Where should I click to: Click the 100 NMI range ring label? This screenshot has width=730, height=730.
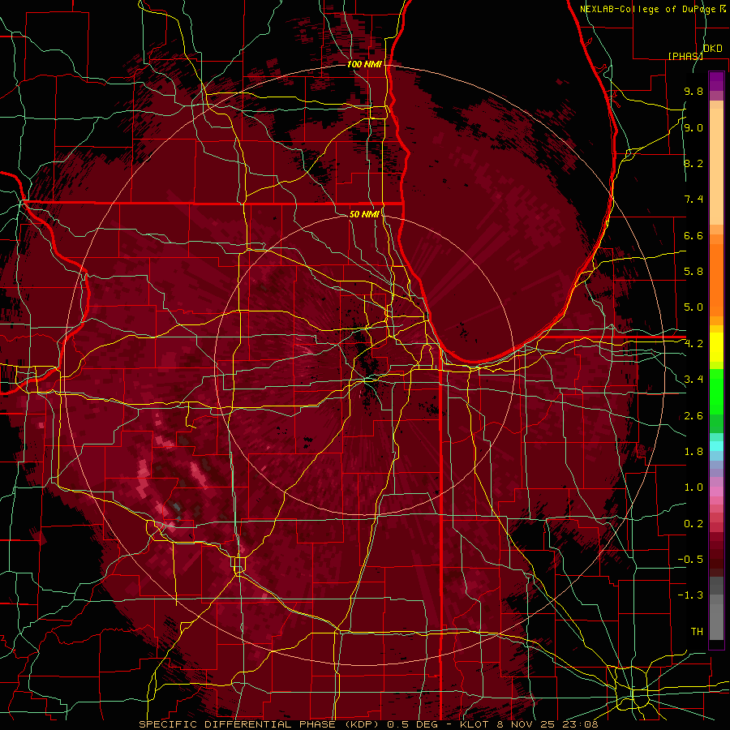click(x=364, y=64)
